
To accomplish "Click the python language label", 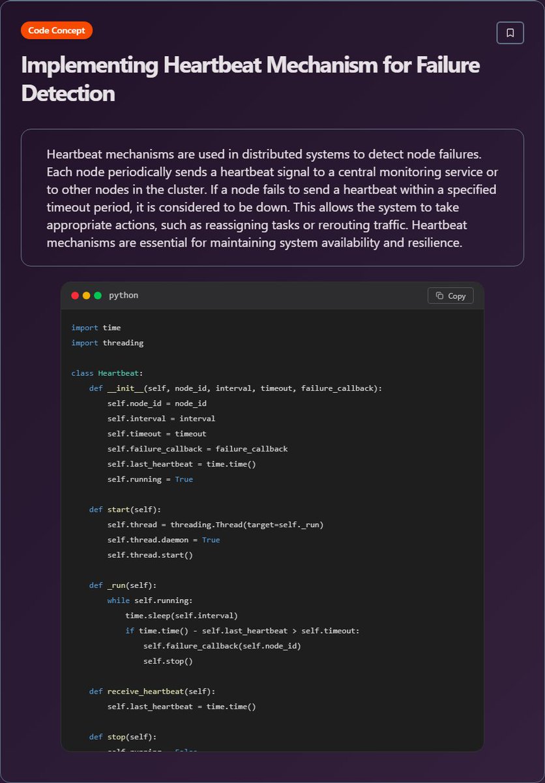I will pyautogui.click(x=124, y=296).
